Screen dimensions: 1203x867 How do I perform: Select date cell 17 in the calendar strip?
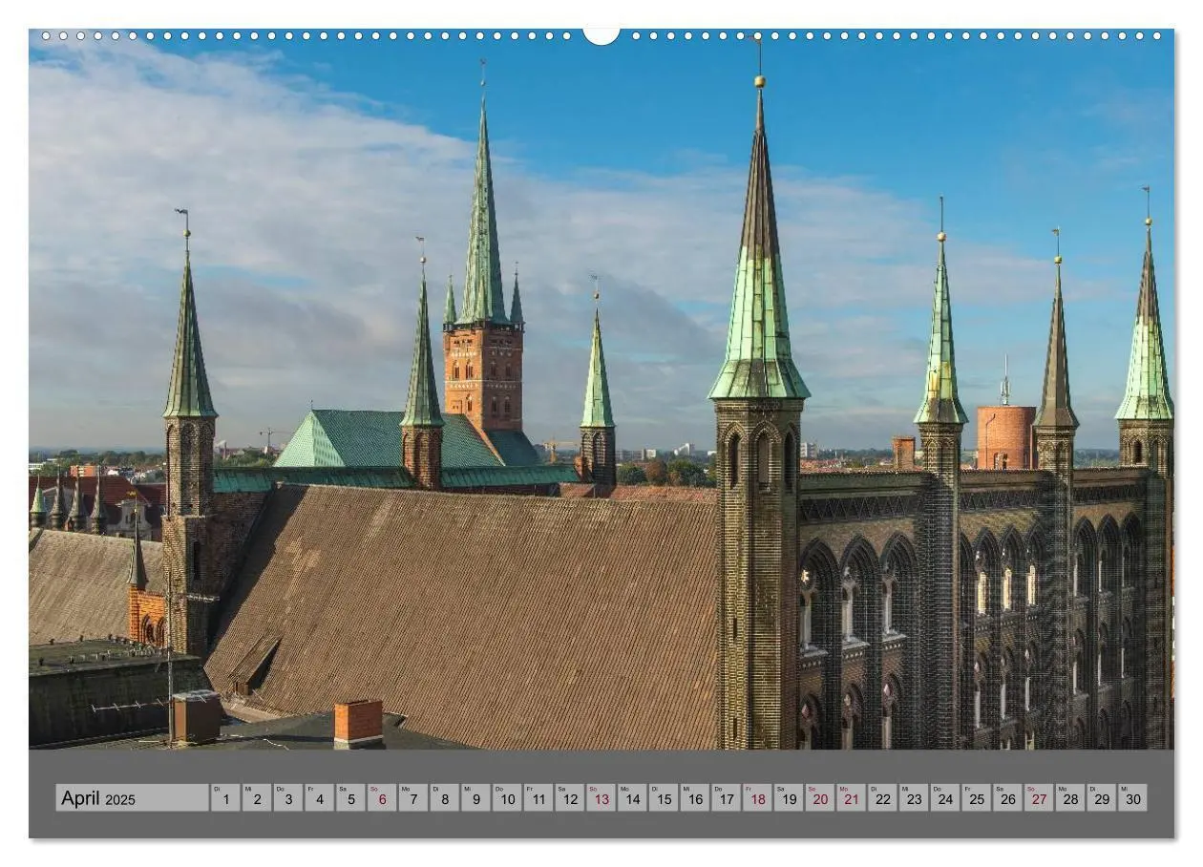click(726, 798)
